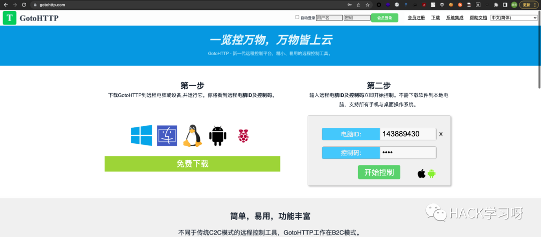The width and height of the screenshot is (541, 237).
Task: Click the 电脑ID field showing 143889430
Action: pos(408,134)
